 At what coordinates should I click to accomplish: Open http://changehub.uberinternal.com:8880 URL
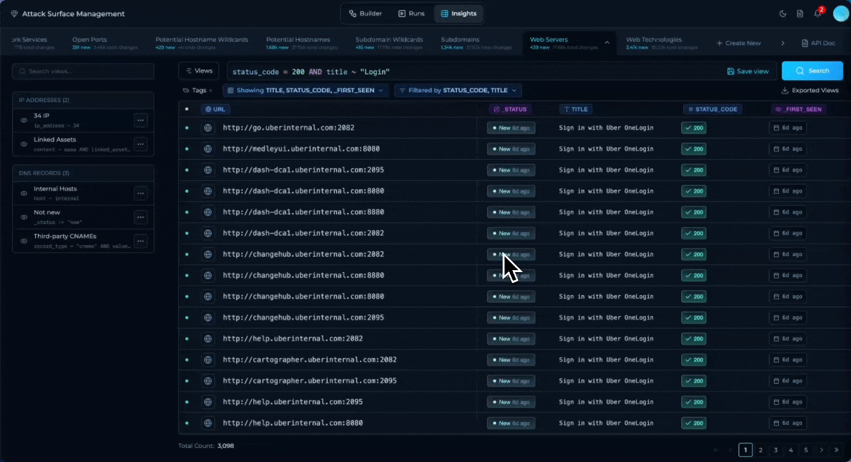(303, 275)
